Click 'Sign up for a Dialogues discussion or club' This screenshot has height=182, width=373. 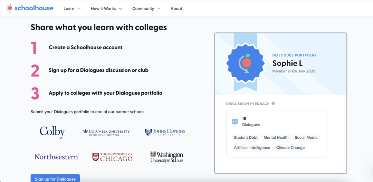[x=98, y=71]
